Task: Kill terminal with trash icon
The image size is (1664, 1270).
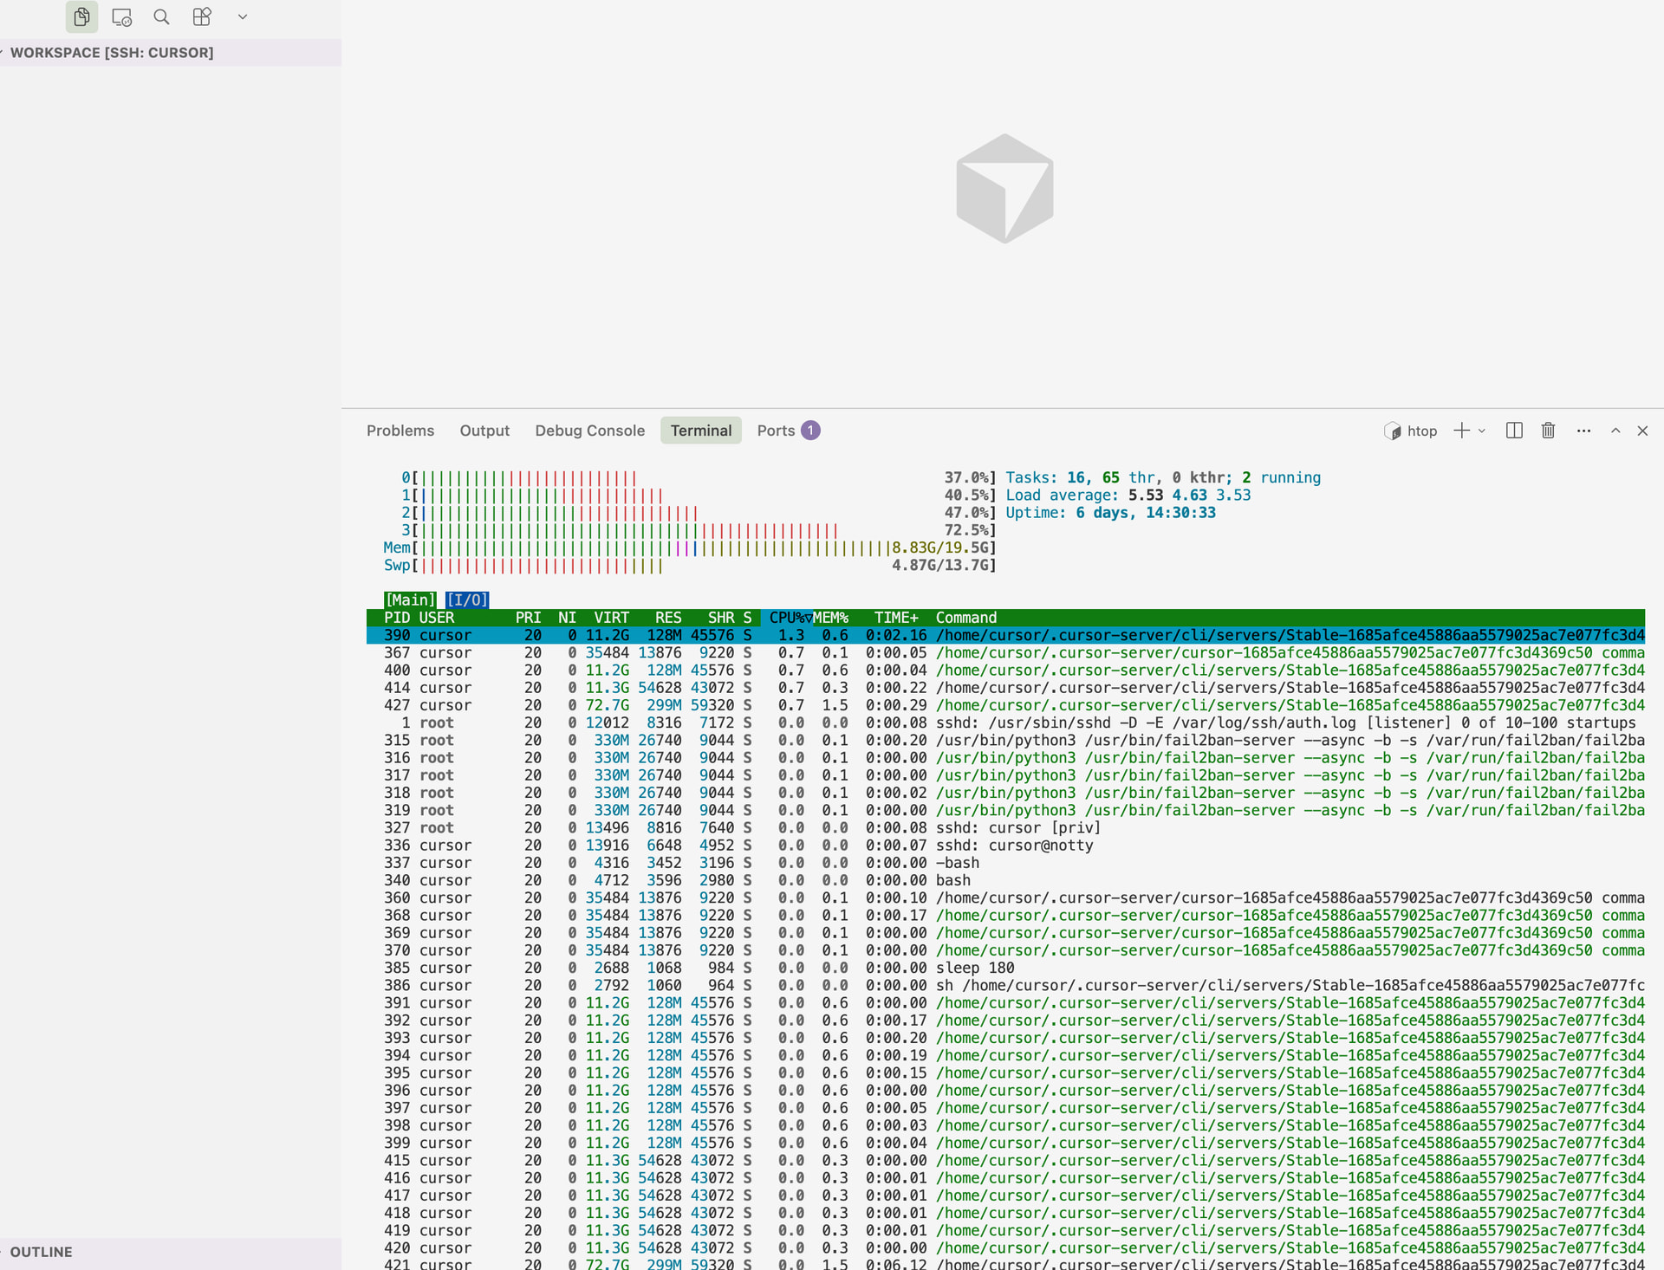Action: (1548, 431)
